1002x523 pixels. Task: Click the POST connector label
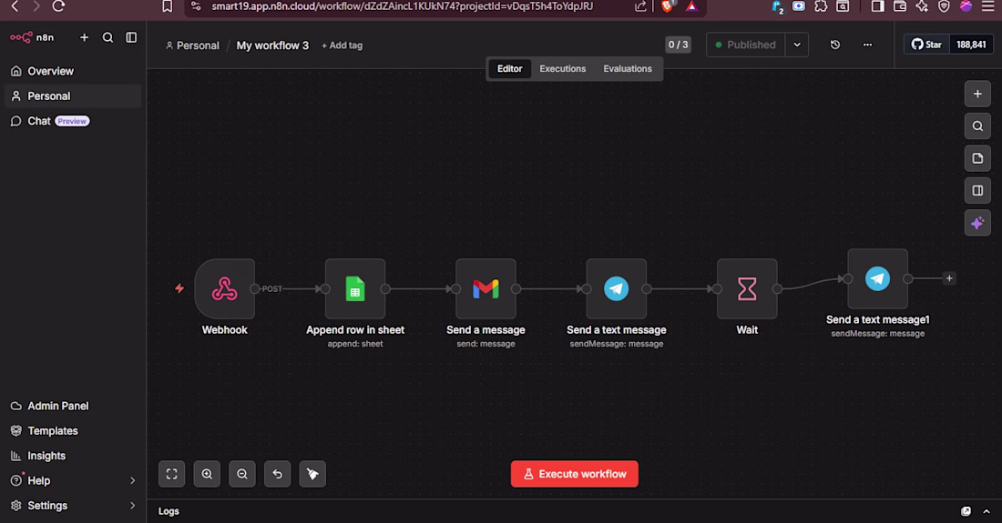click(271, 289)
